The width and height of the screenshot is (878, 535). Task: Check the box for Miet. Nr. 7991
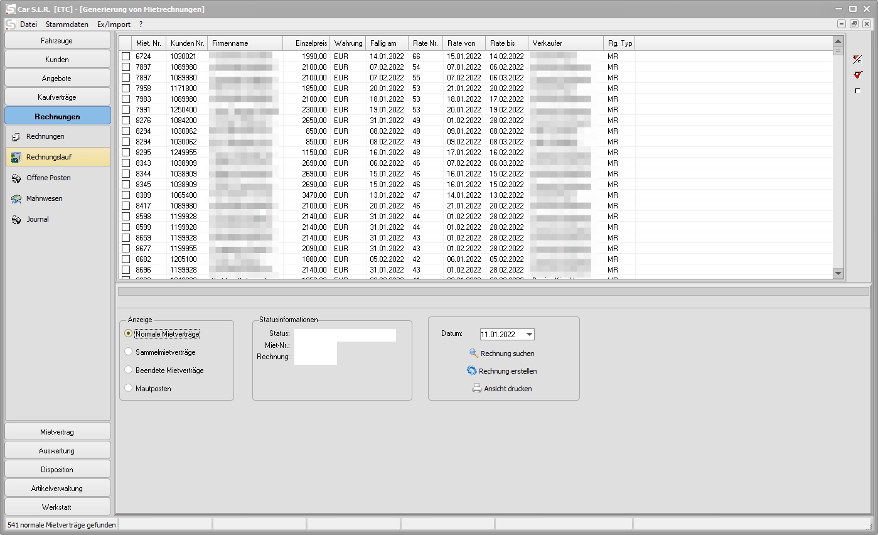[x=126, y=110]
